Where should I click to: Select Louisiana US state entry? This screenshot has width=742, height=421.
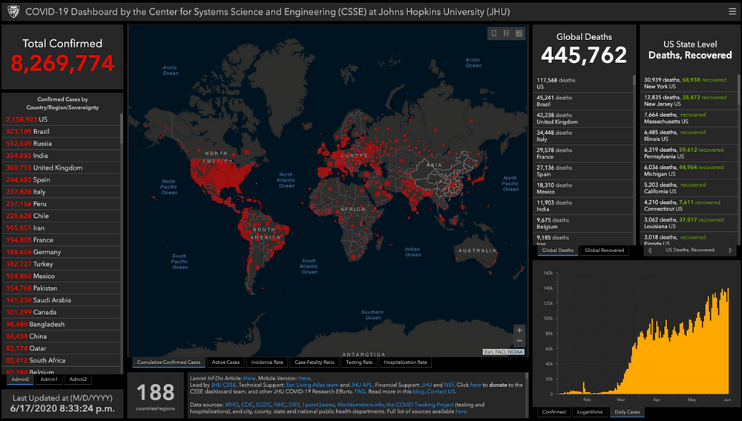coord(689,223)
